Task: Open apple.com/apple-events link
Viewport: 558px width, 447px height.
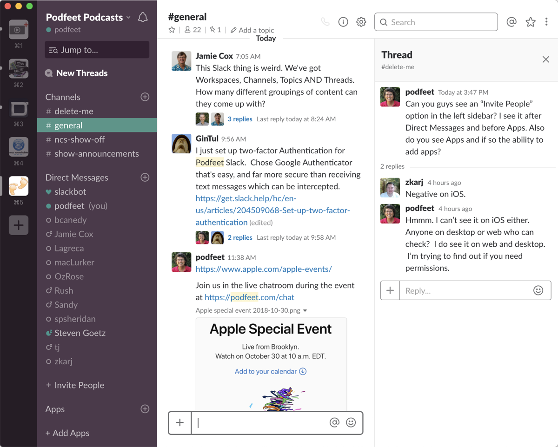Action: click(264, 269)
